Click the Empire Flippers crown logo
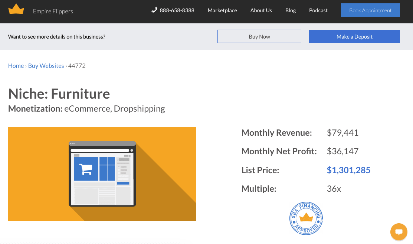The width and height of the screenshot is (413, 244). point(16,8)
